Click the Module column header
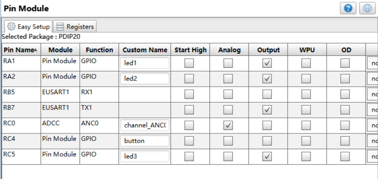Viewport: 378px width, 179px height. click(60, 50)
